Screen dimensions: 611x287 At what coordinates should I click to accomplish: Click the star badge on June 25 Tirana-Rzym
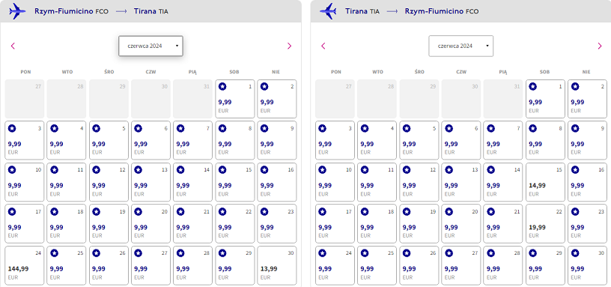pyautogui.click(x=365, y=253)
